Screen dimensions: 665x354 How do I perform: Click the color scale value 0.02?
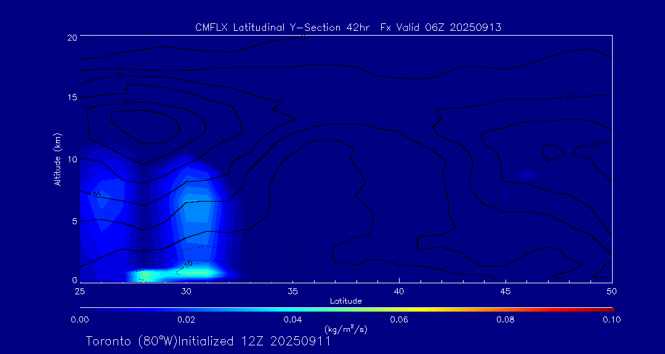pos(186,320)
